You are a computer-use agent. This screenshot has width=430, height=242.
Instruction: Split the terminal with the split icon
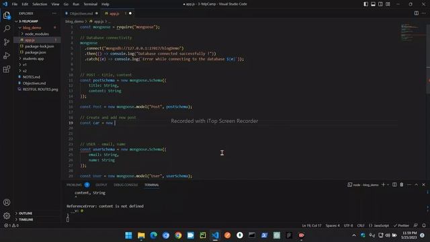click(394, 185)
